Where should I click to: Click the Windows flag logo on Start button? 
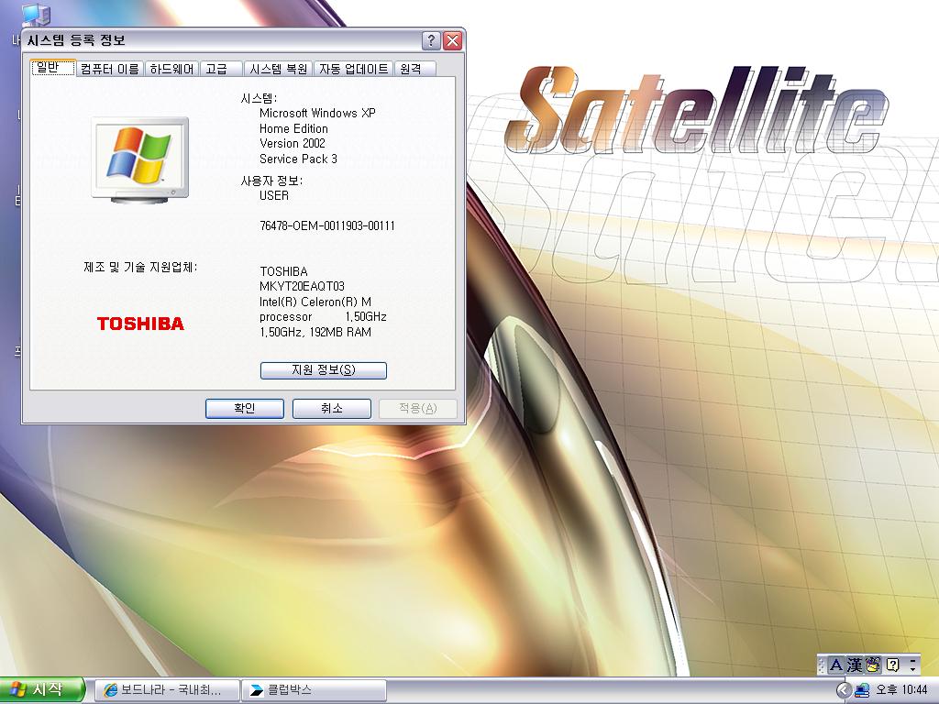click(18, 689)
